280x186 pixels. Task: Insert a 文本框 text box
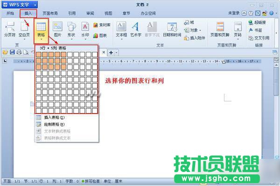click(x=121, y=29)
